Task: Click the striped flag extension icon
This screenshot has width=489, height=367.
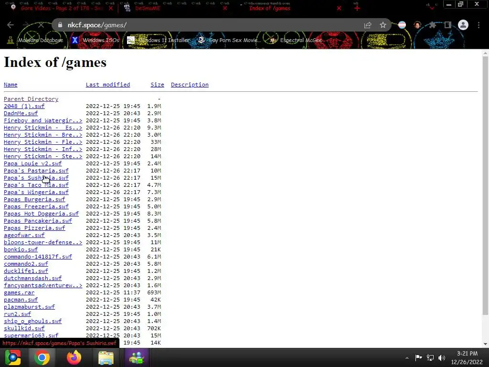Action: click(x=402, y=25)
